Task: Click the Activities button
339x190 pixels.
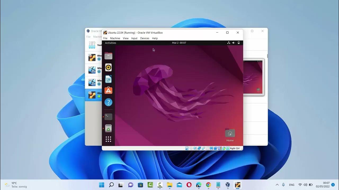Action: [x=110, y=43]
